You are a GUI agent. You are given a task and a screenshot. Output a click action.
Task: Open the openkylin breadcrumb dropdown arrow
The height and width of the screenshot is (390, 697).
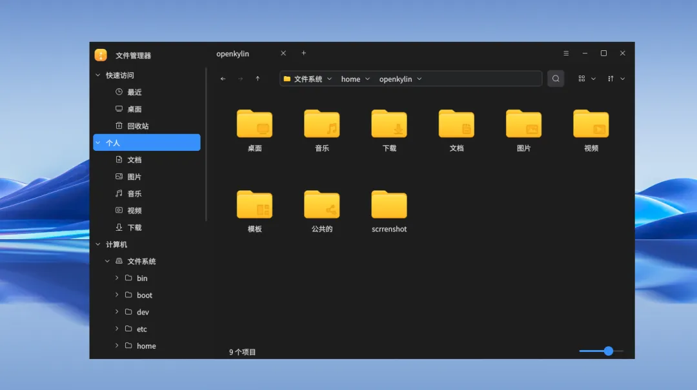click(x=419, y=79)
